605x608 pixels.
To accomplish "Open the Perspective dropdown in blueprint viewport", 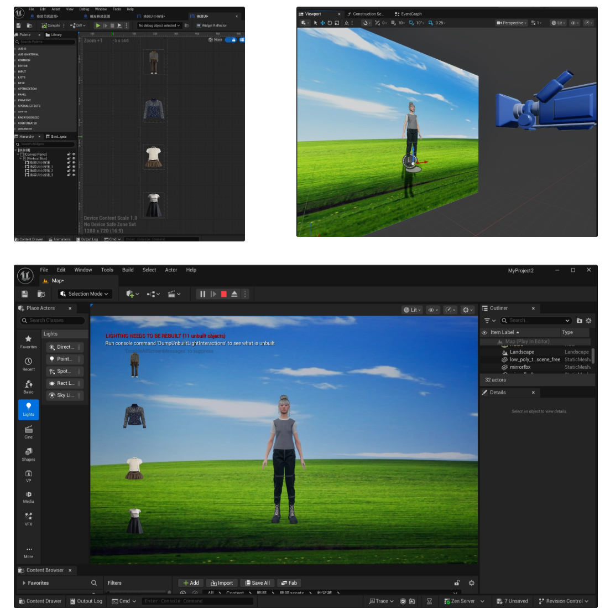I will point(512,23).
